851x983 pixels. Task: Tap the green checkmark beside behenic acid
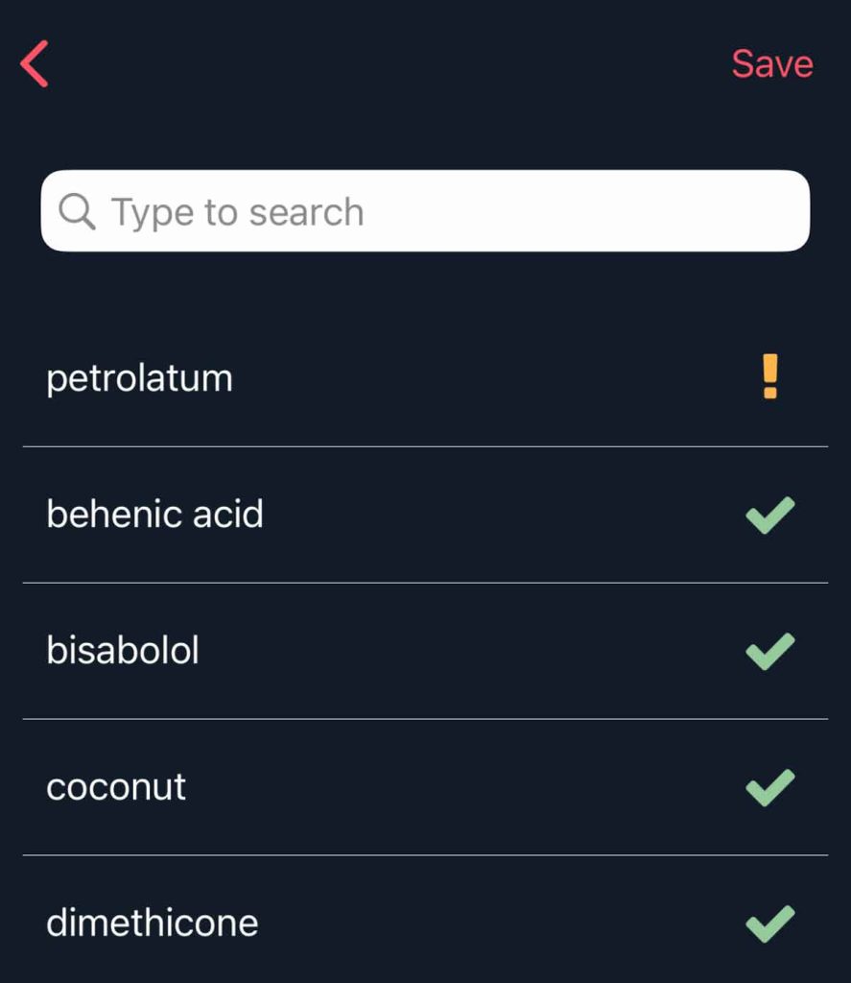pos(769,515)
